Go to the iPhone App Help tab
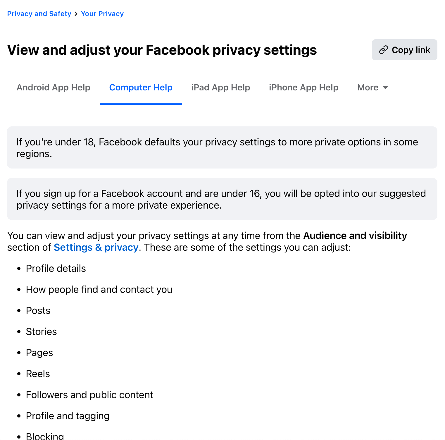 303,87
